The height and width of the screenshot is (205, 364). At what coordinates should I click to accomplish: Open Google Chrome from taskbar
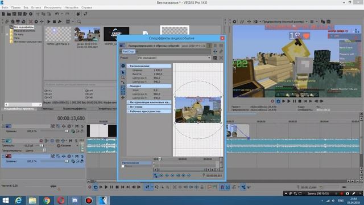click(47, 200)
